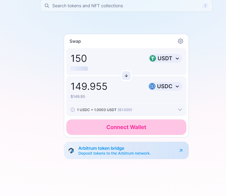Screen dimensions: 226x196
Task: Click the exchange rate info icon
Action: click(73, 110)
